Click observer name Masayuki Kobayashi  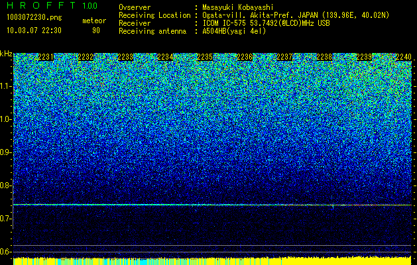coord(238,7)
